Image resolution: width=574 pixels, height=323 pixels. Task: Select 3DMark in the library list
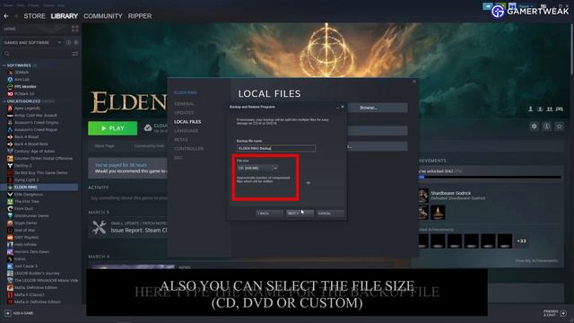pyautogui.click(x=22, y=72)
